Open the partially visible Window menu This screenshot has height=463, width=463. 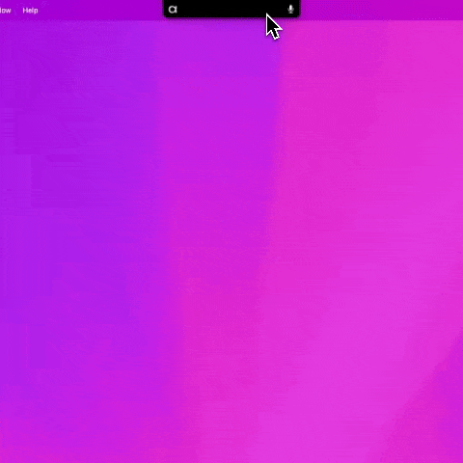(x=6, y=11)
